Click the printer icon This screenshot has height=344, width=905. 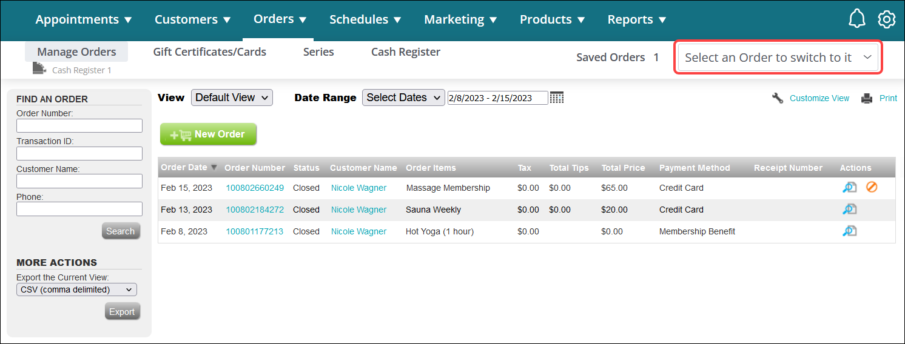click(867, 98)
